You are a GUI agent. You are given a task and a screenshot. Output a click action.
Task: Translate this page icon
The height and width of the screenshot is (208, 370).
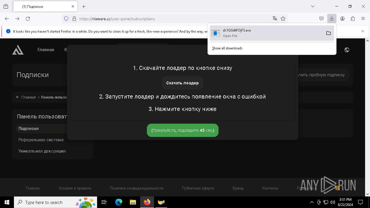[275, 19]
